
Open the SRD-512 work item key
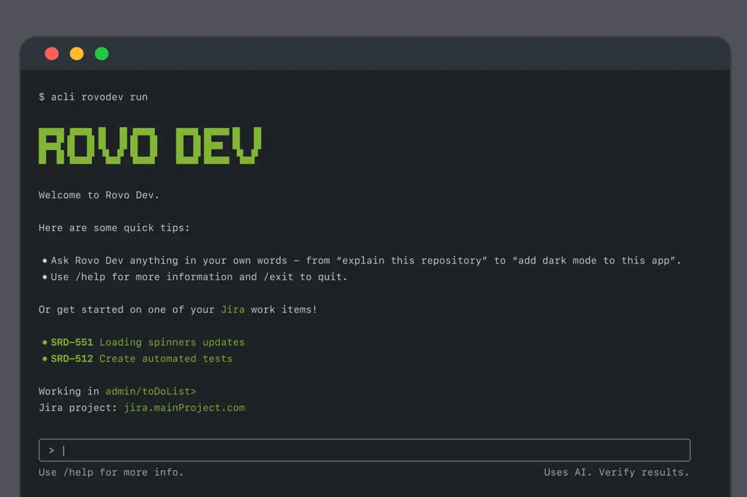(71, 358)
